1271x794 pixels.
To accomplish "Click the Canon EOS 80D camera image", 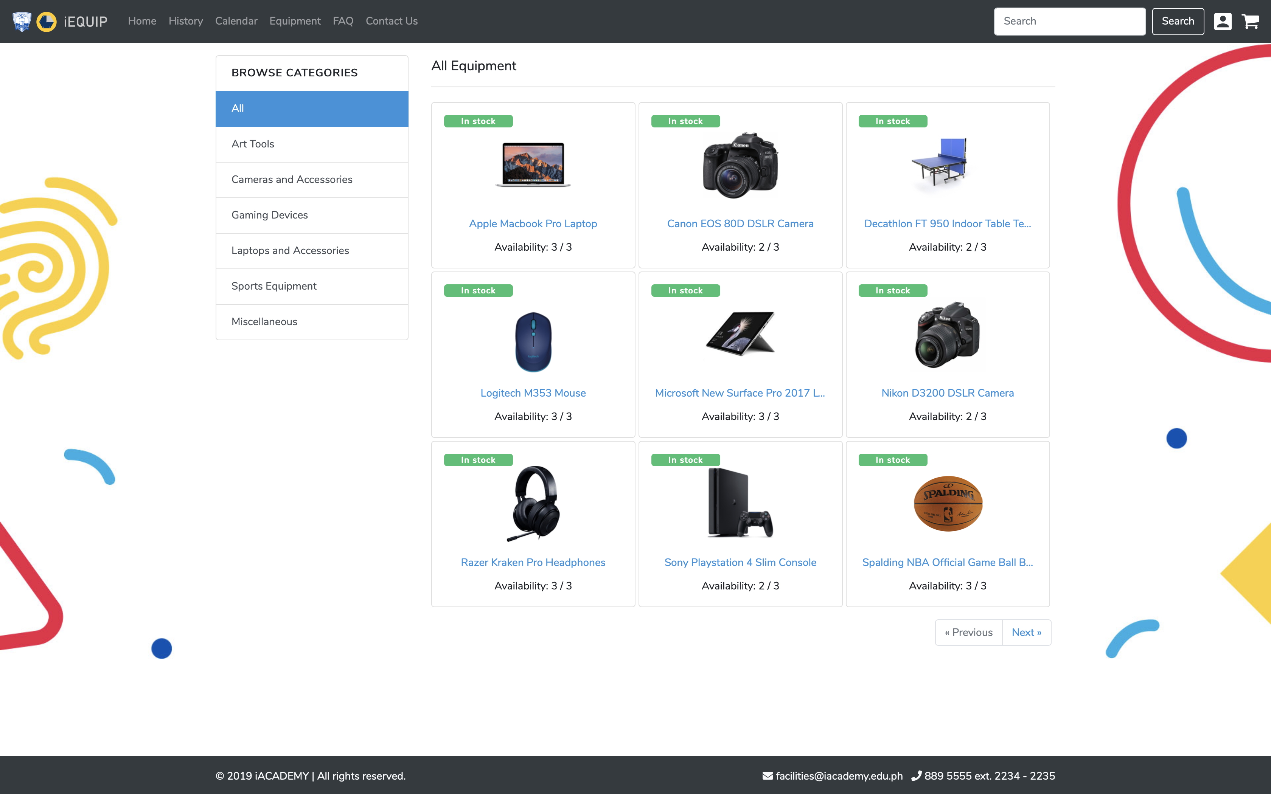I will tap(741, 165).
